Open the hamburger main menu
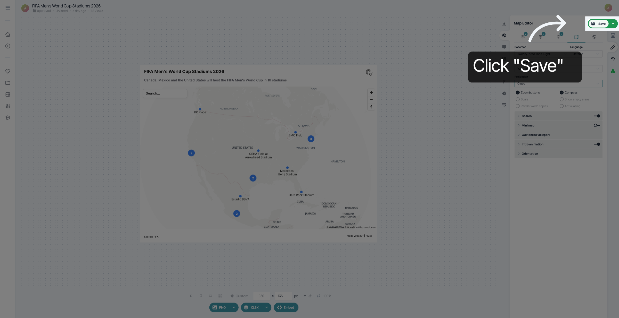This screenshot has width=619, height=318. 8,8
